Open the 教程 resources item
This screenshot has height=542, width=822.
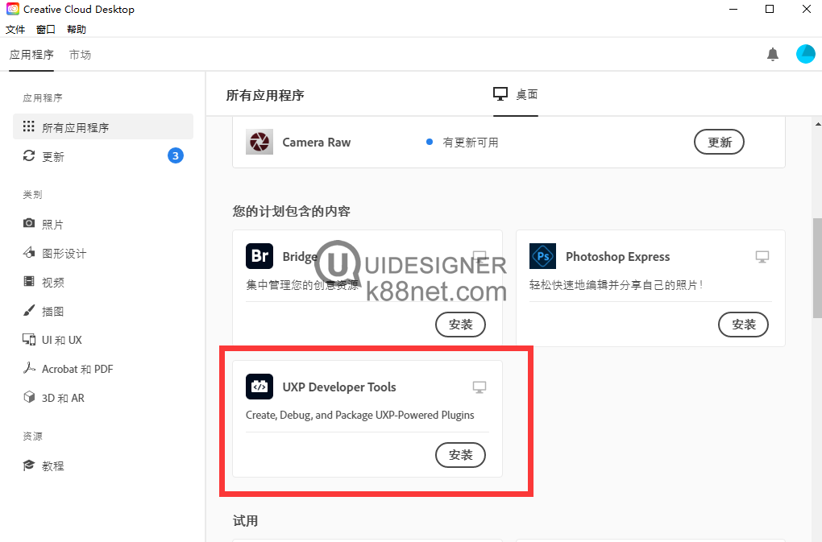coord(44,465)
